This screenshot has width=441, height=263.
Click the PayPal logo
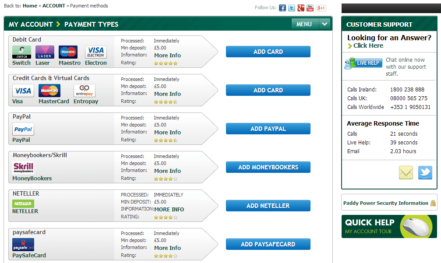pos(23,129)
